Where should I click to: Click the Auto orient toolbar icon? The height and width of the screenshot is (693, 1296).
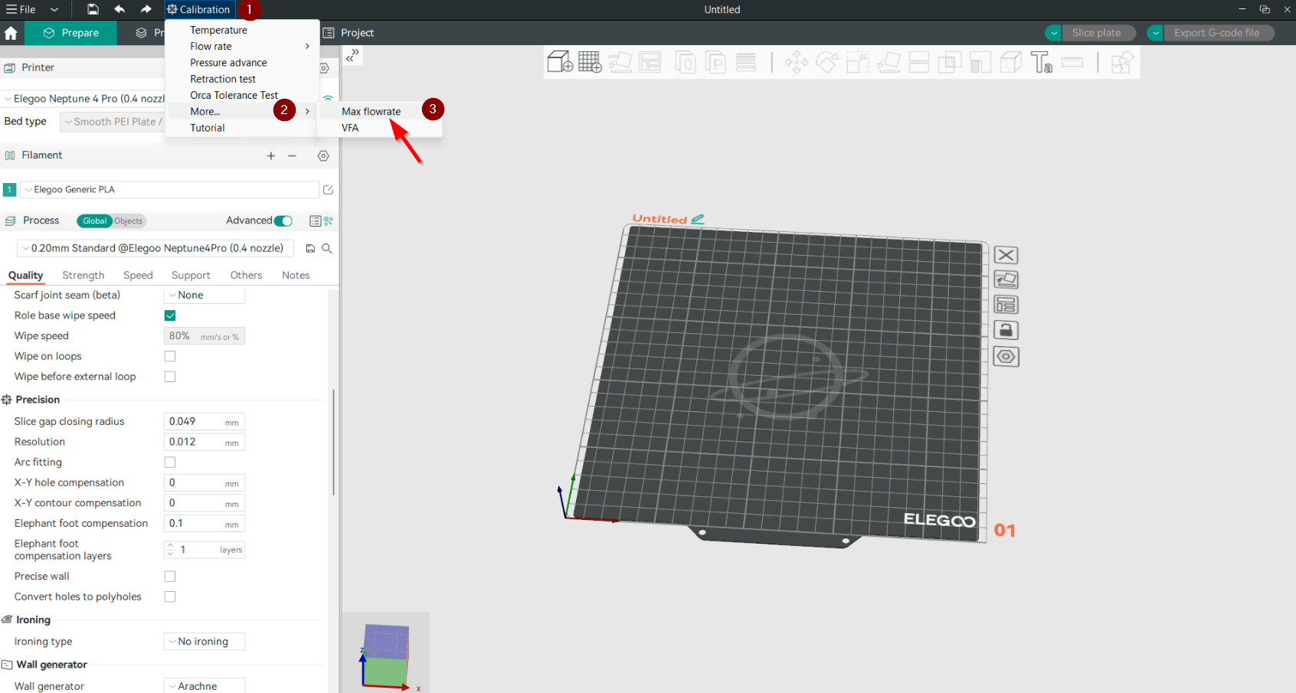620,62
